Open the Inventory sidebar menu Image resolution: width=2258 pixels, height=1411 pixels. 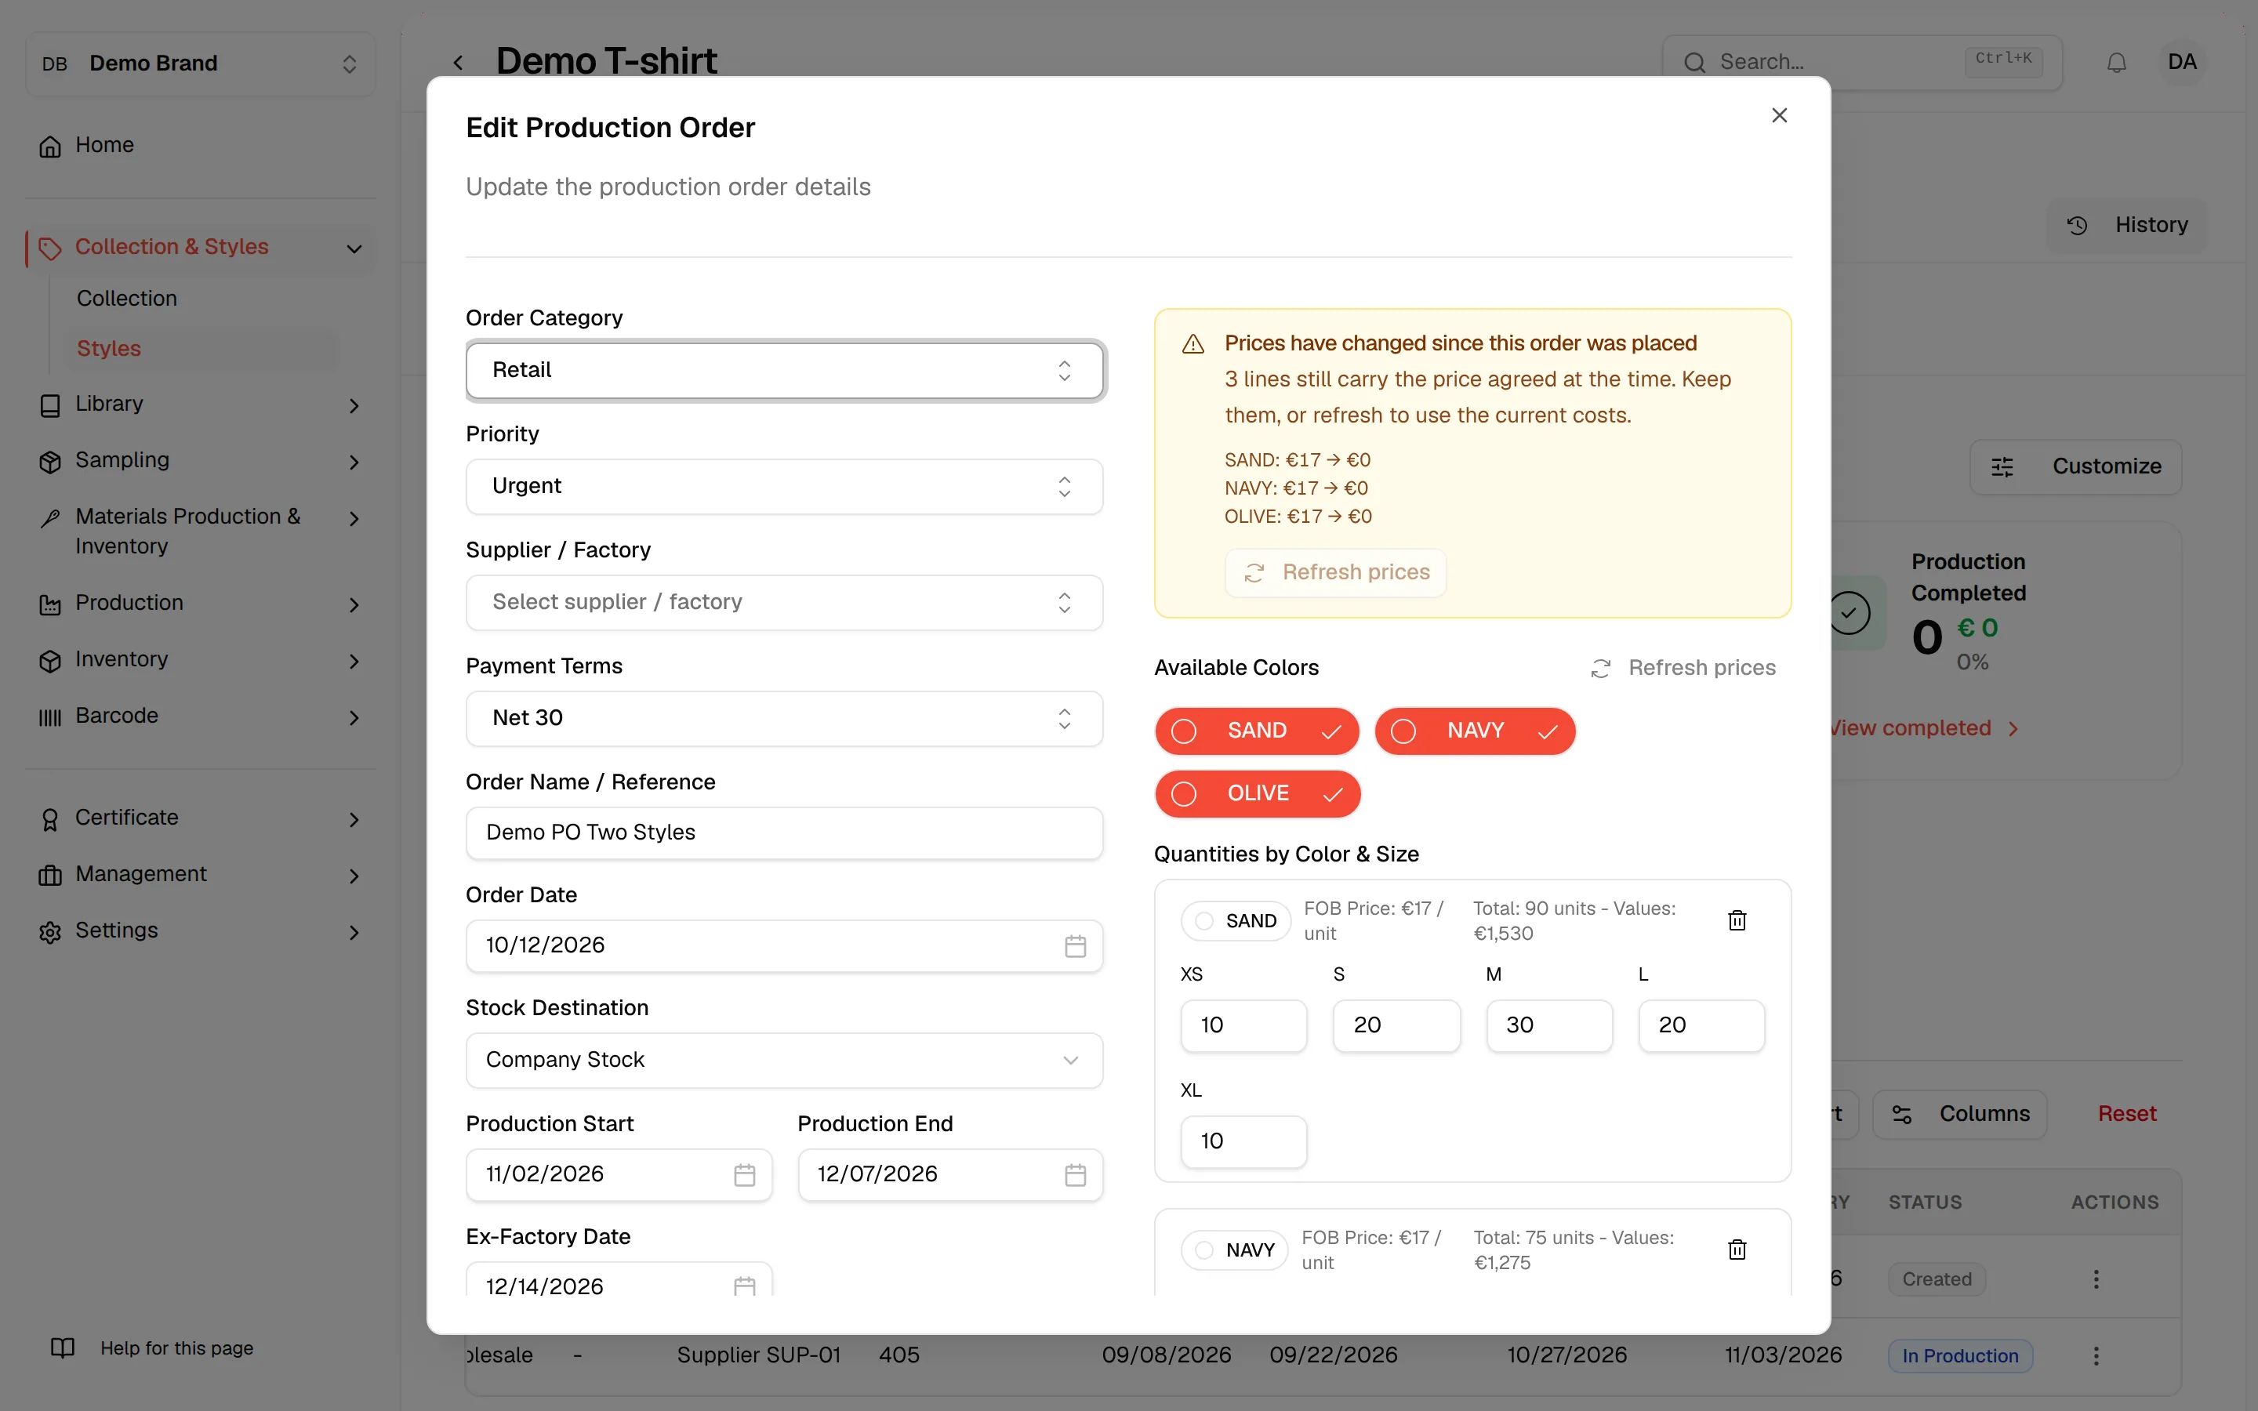pyautogui.click(x=201, y=660)
